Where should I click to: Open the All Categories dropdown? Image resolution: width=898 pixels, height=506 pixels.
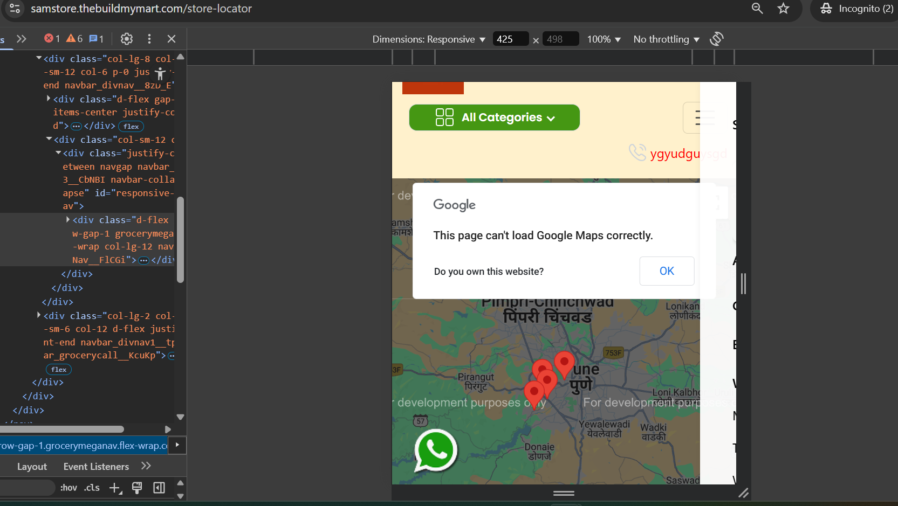point(495,117)
